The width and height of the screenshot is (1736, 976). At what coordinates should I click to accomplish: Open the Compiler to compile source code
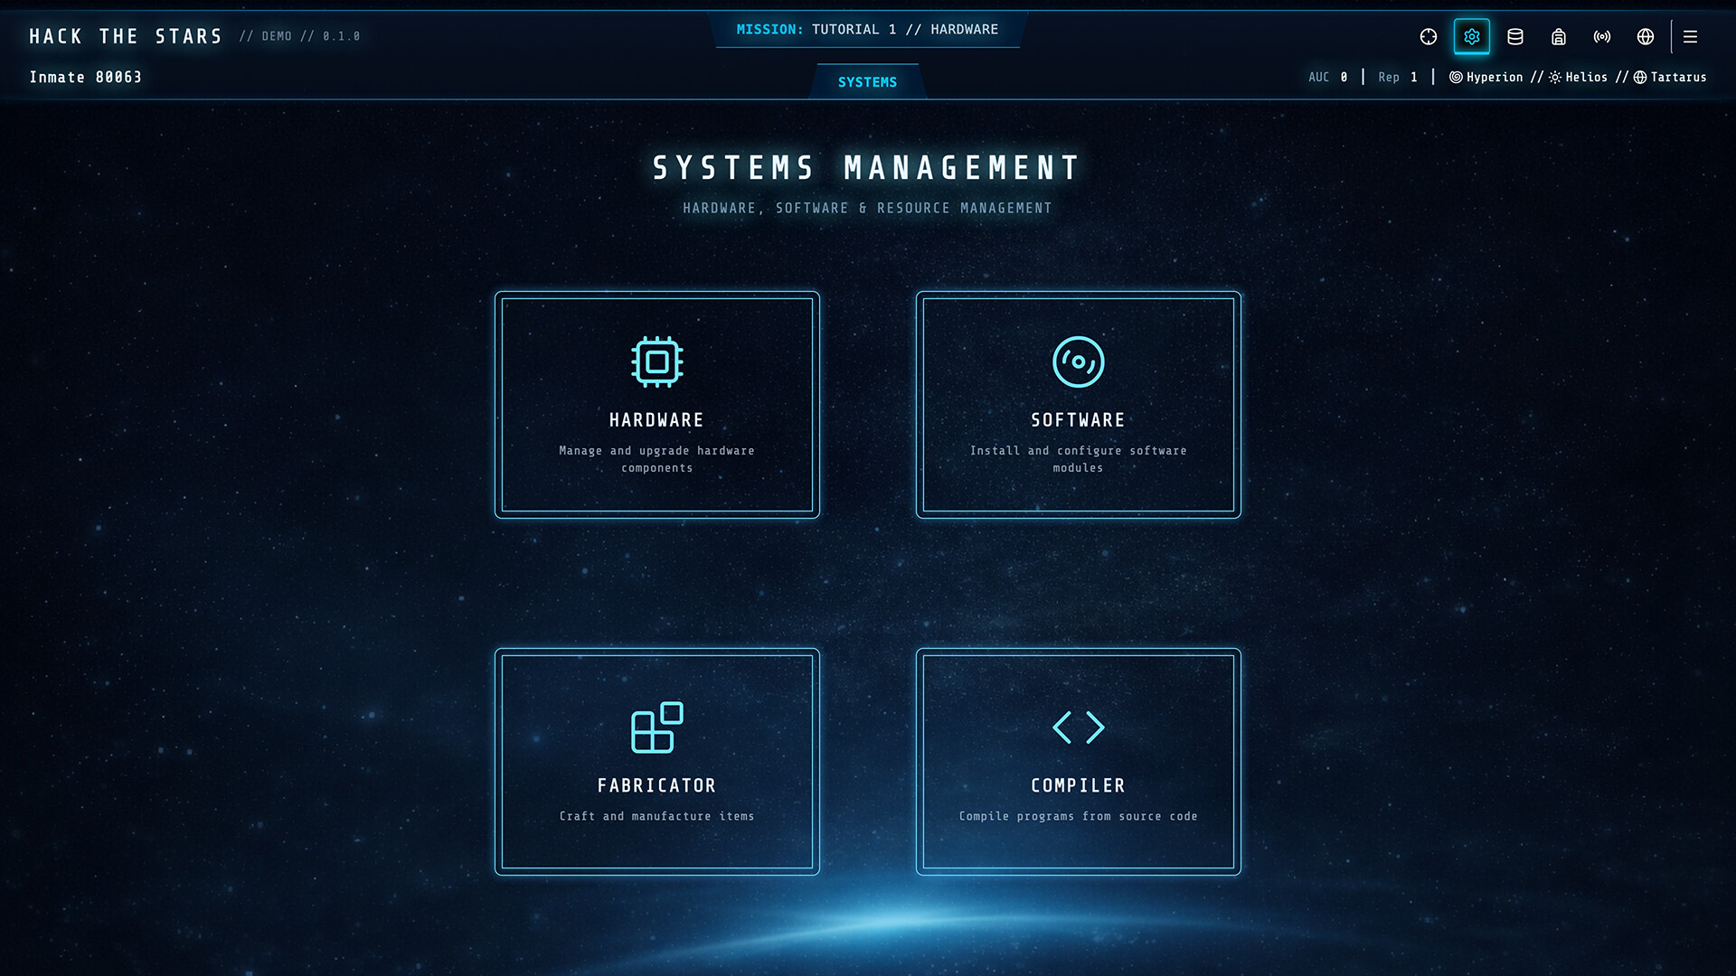[x=1078, y=762]
